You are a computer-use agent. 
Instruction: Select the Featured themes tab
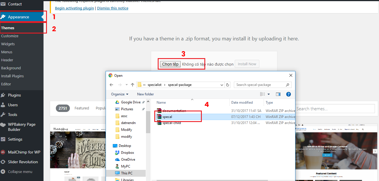point(82,108)
